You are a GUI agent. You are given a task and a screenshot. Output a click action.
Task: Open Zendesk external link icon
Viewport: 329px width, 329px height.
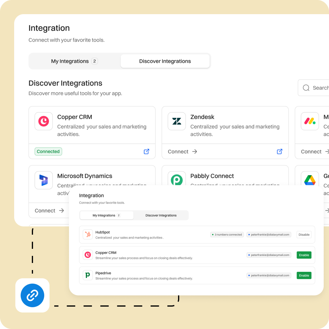click(x=280, y=152)
